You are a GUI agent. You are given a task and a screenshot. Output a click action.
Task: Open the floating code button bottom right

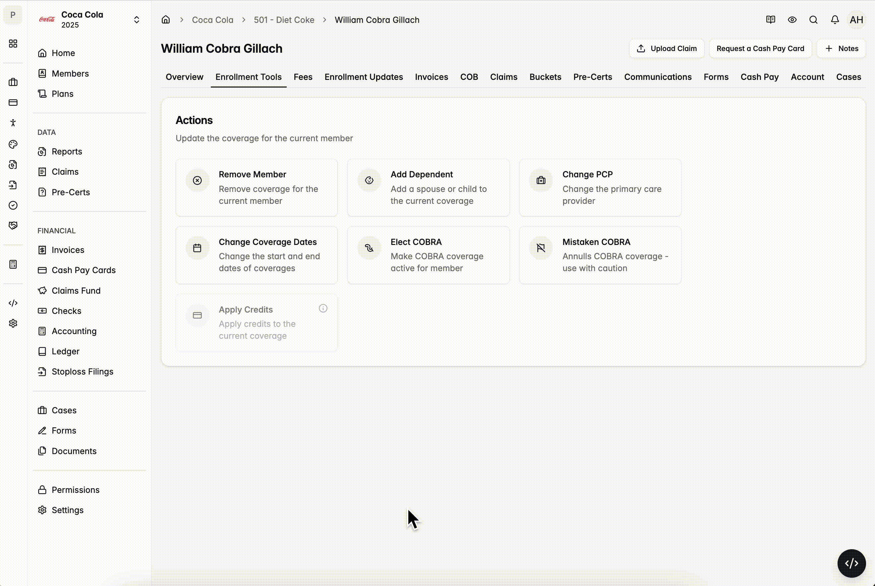pos(851,563)
